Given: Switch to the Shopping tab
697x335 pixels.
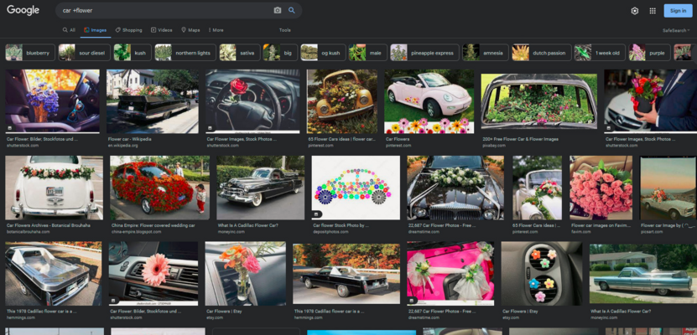Looking at the screenshot, I should tap(129, 30).
